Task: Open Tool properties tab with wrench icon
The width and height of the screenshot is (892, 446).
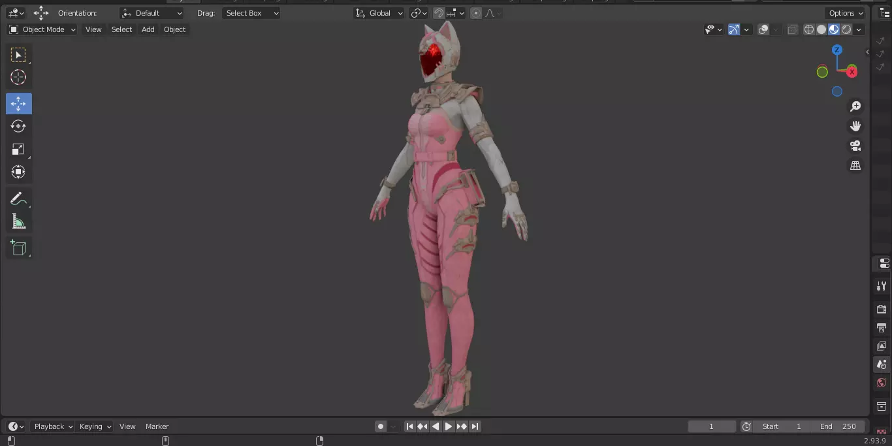Action: click(x=882, y=286)
